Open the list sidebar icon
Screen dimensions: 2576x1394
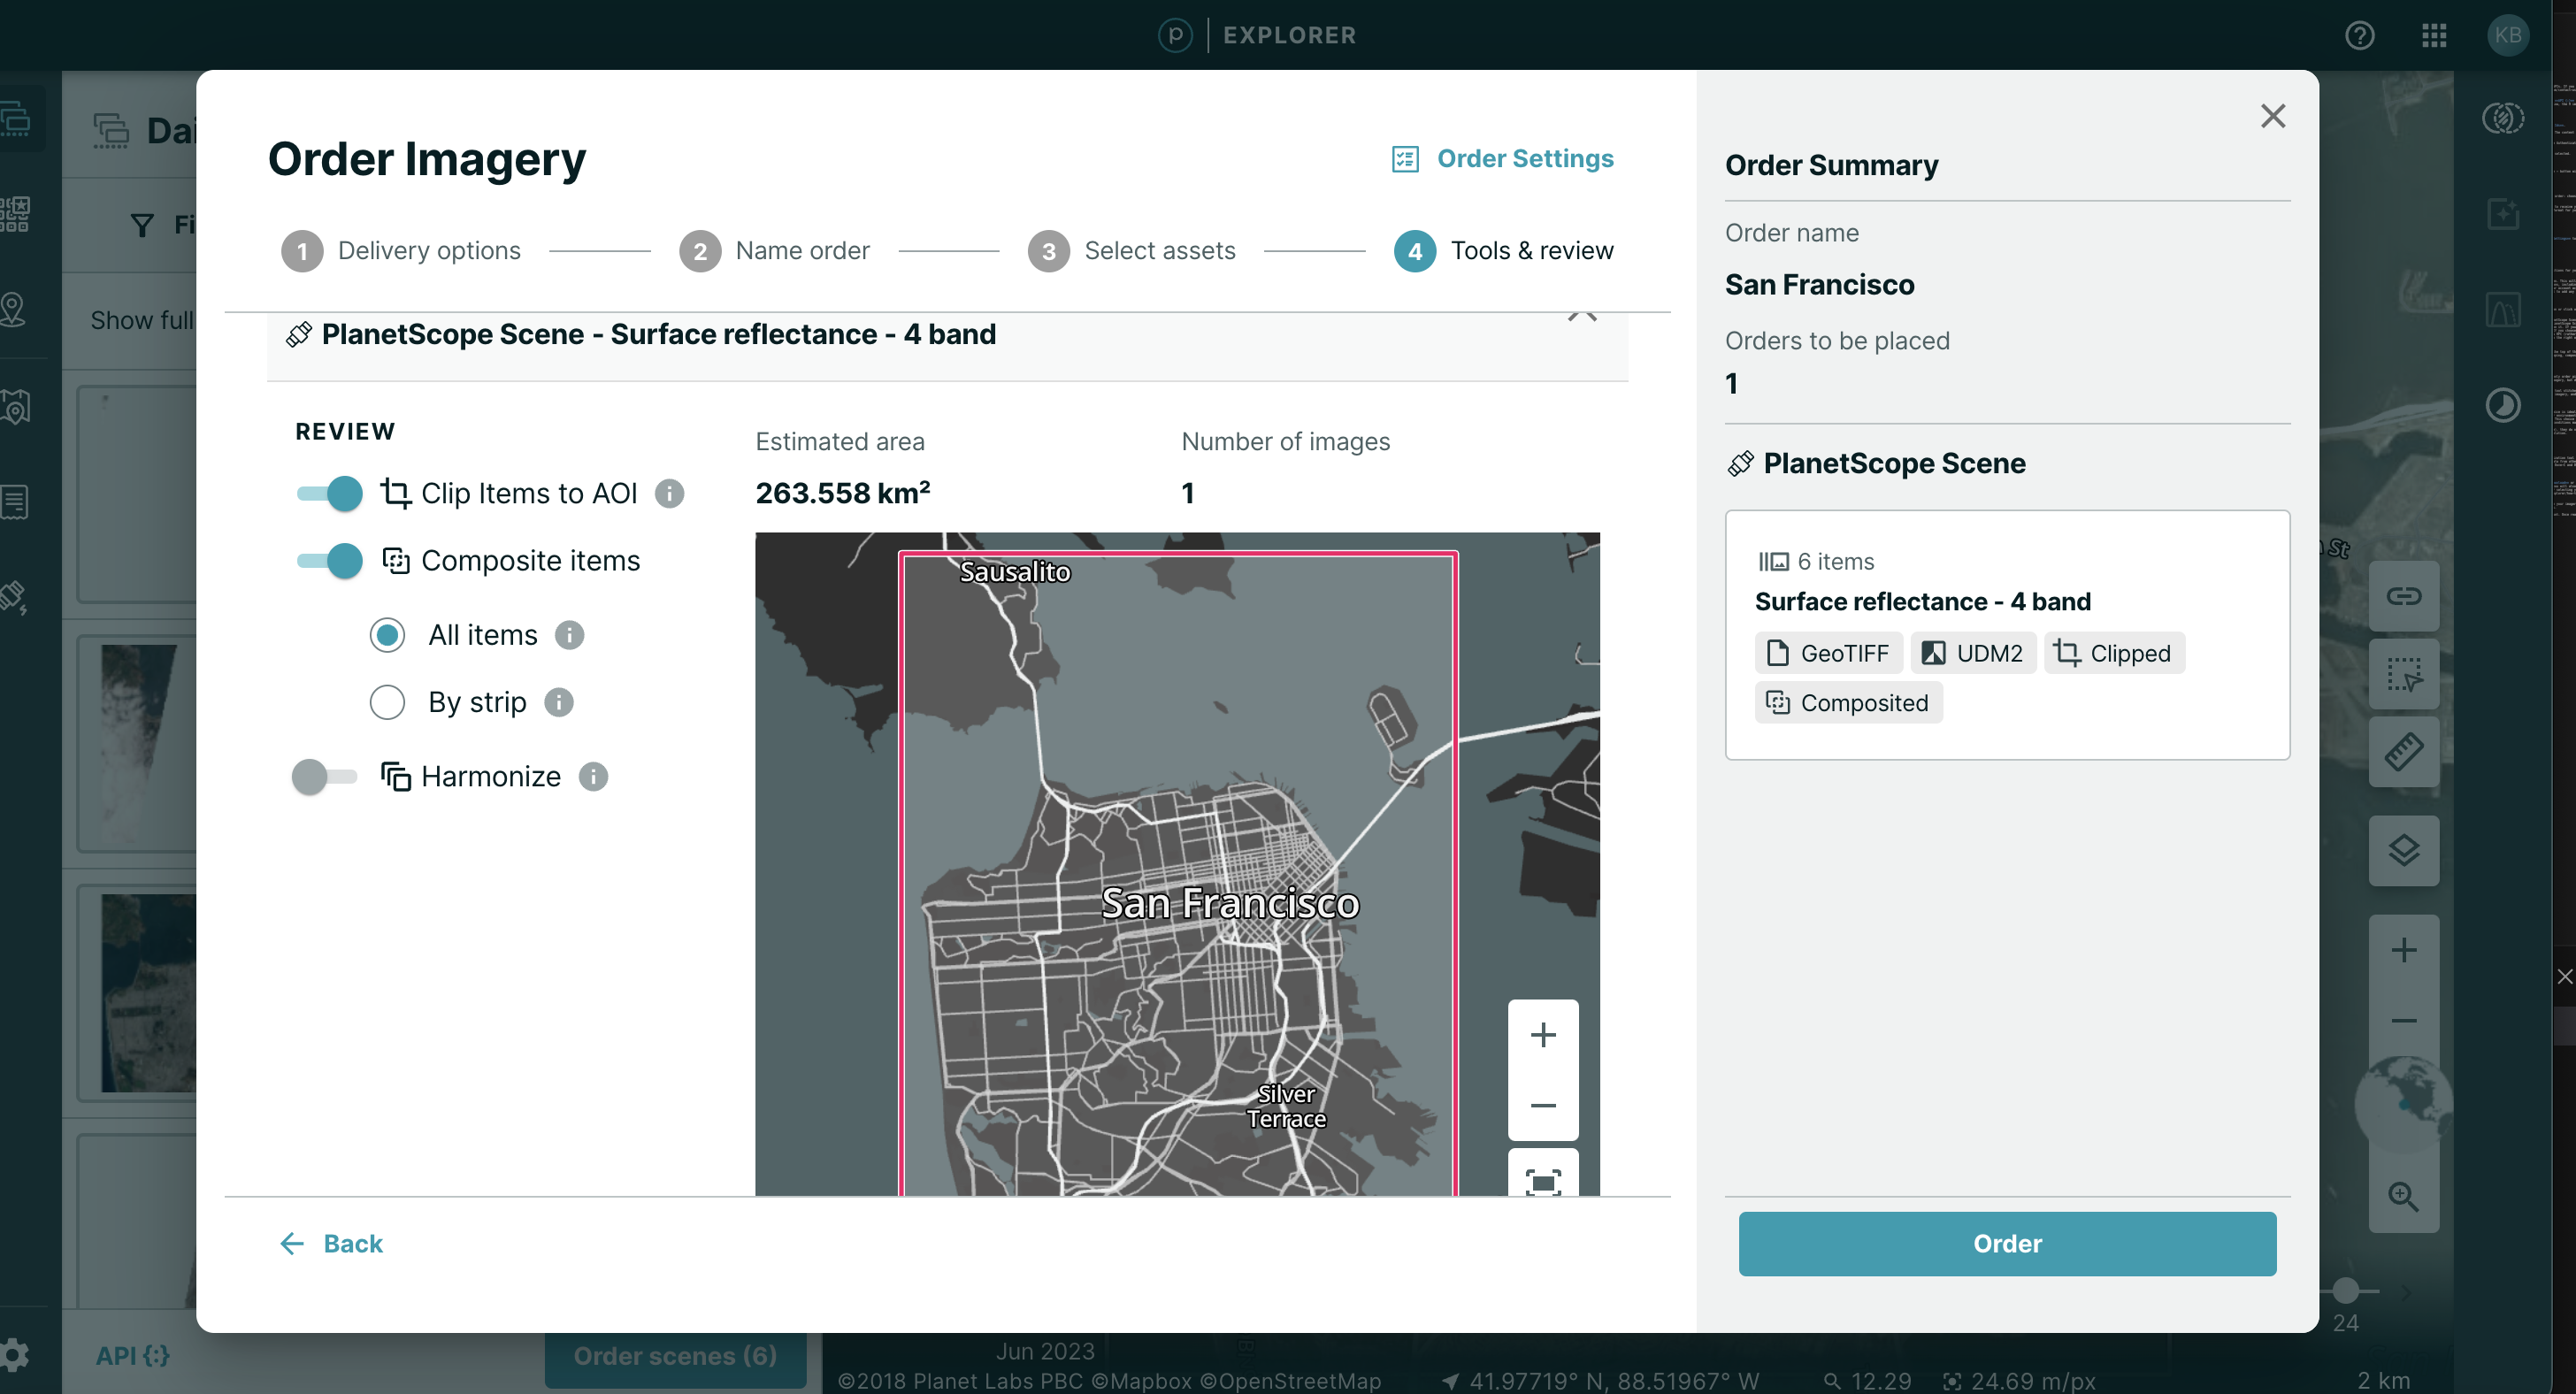(14, 502)
